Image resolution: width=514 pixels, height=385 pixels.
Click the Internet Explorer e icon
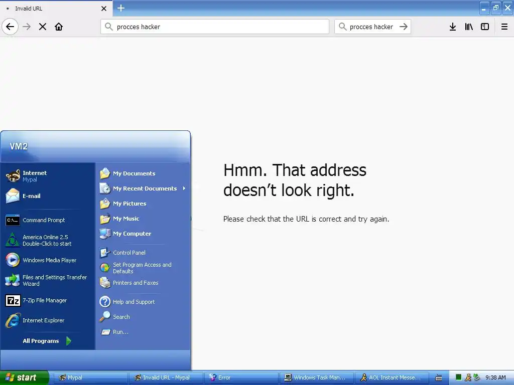tap(13, 320)
